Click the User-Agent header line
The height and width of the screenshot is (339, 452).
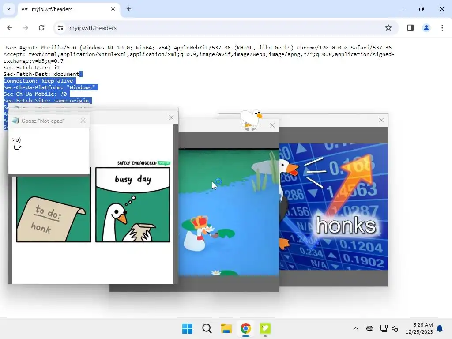click(197, 48)
